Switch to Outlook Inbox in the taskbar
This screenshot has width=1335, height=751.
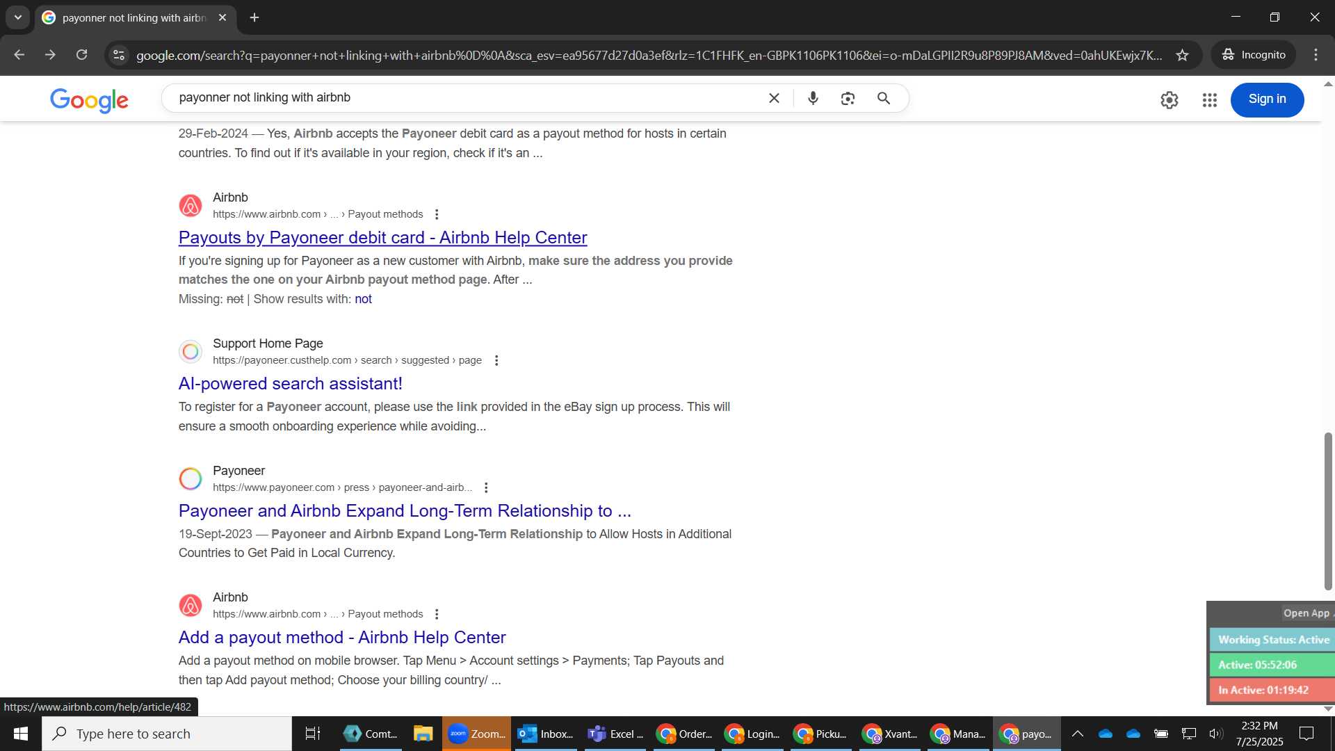click(547, 734)
